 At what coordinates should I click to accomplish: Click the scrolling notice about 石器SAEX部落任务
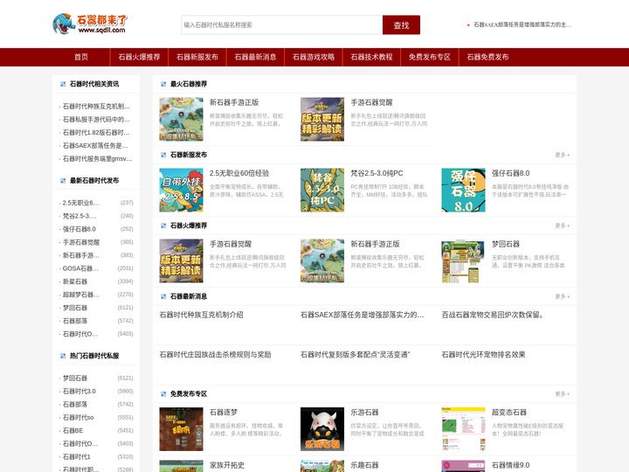[522, 24]
